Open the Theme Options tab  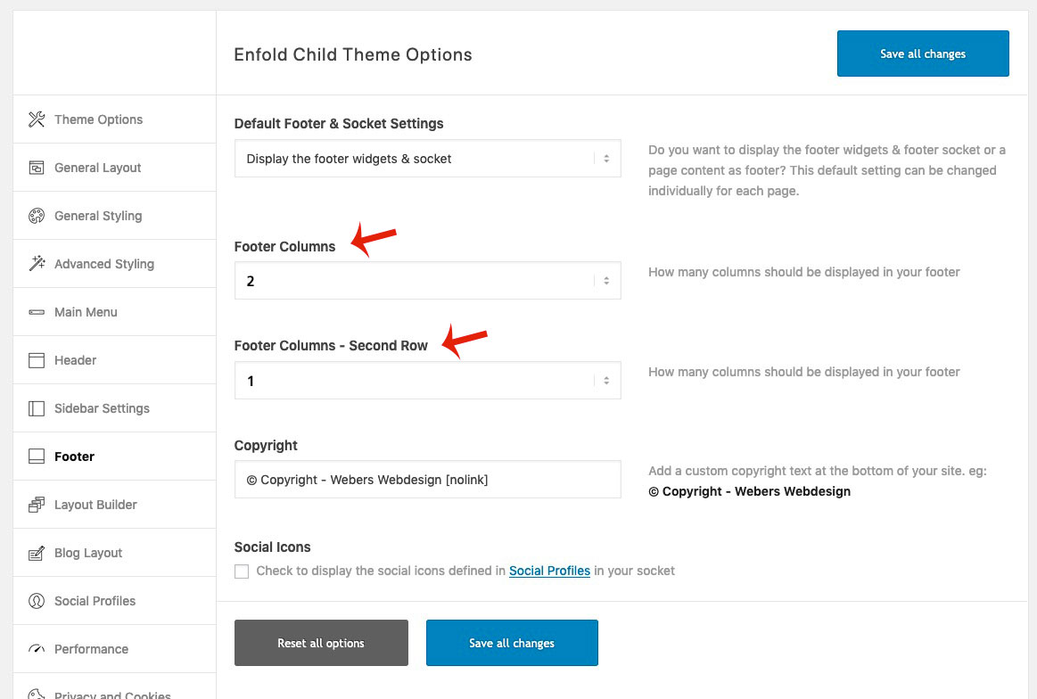coord(114,119)
